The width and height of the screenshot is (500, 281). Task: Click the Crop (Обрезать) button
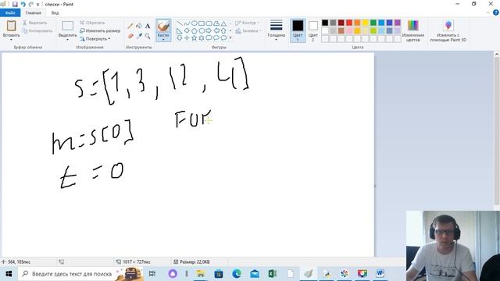click(x=92, y=23)
